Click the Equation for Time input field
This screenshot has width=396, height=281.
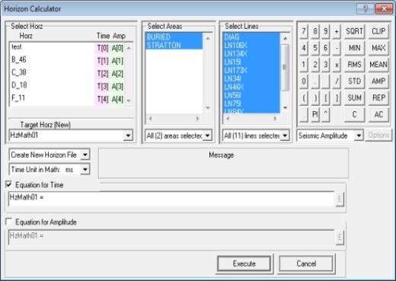point(171,199)
